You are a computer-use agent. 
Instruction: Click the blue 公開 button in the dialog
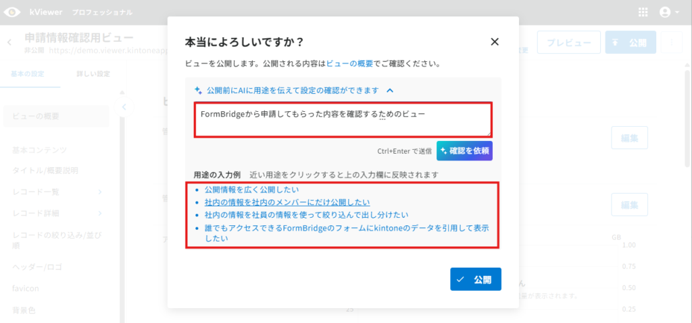[x=476, y=279]
